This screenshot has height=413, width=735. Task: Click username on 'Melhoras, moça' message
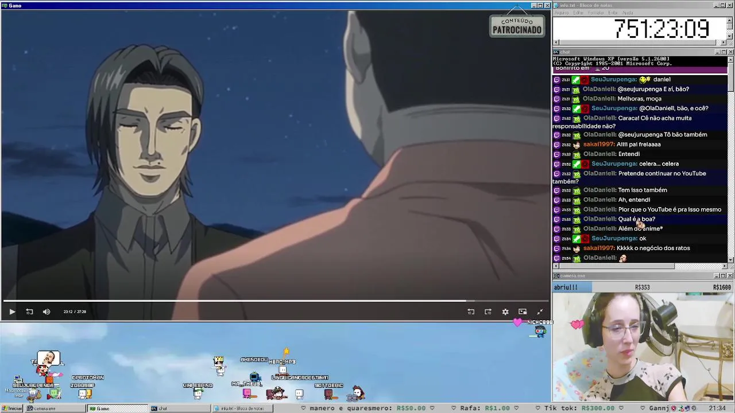coord(599,99)
